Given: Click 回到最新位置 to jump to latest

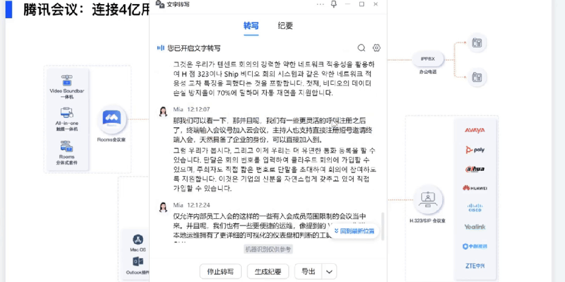Looking at the screenshot, I should [354, 231].
